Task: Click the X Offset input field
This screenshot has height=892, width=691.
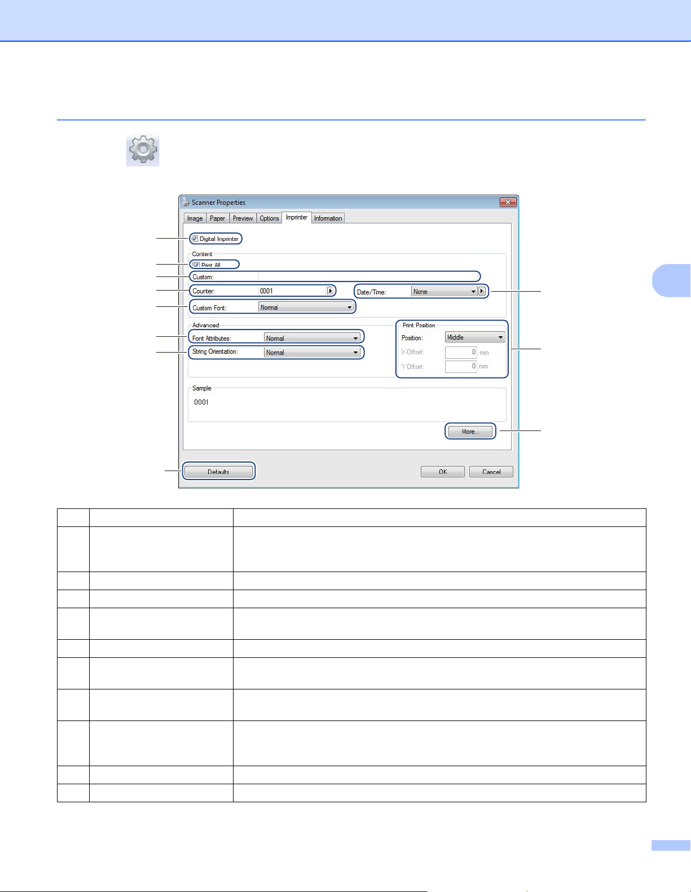Action: [x=461, y=352]
